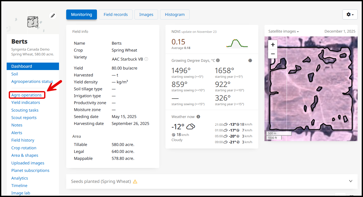Image resolution: width=363 pixels, height=197 pixels.
Task: Click info icon beside AAC Starbuck VB
Action: (x=146, y=59)
